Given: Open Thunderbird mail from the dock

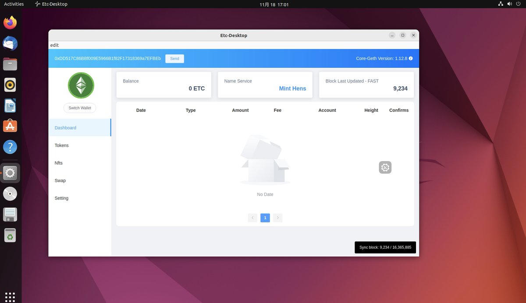Looking at the screenshot, I should coord(10,43).
